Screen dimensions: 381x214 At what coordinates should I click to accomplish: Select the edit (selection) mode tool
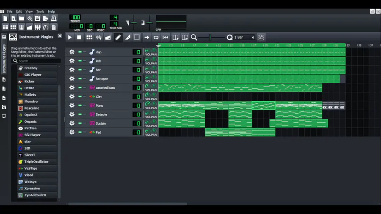tap(137, 37)
